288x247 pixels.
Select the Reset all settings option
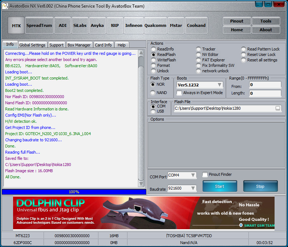[259, 60]
